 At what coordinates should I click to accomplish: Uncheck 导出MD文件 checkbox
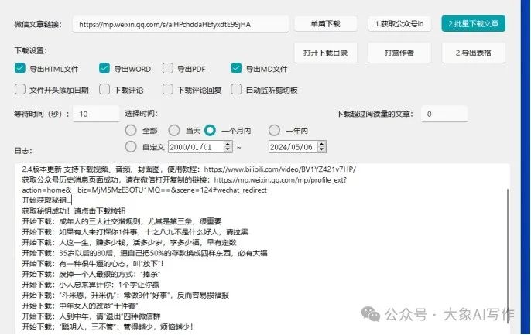point(236,68)
